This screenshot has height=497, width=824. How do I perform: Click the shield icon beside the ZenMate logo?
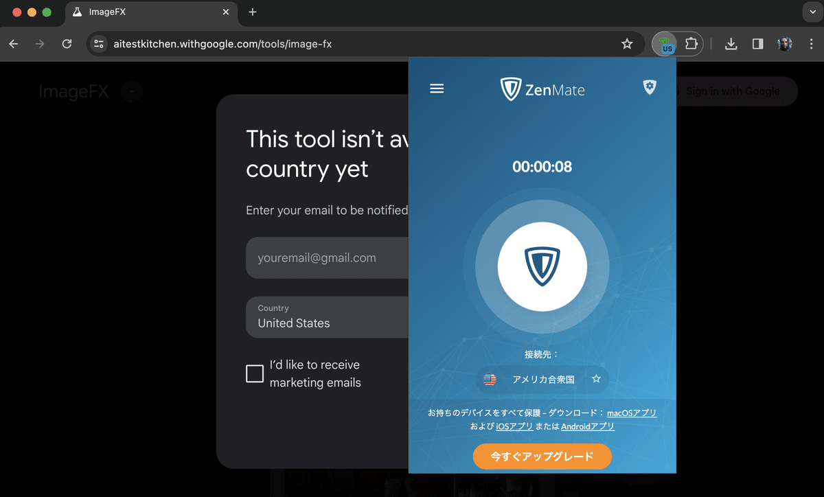coord(650,87)
